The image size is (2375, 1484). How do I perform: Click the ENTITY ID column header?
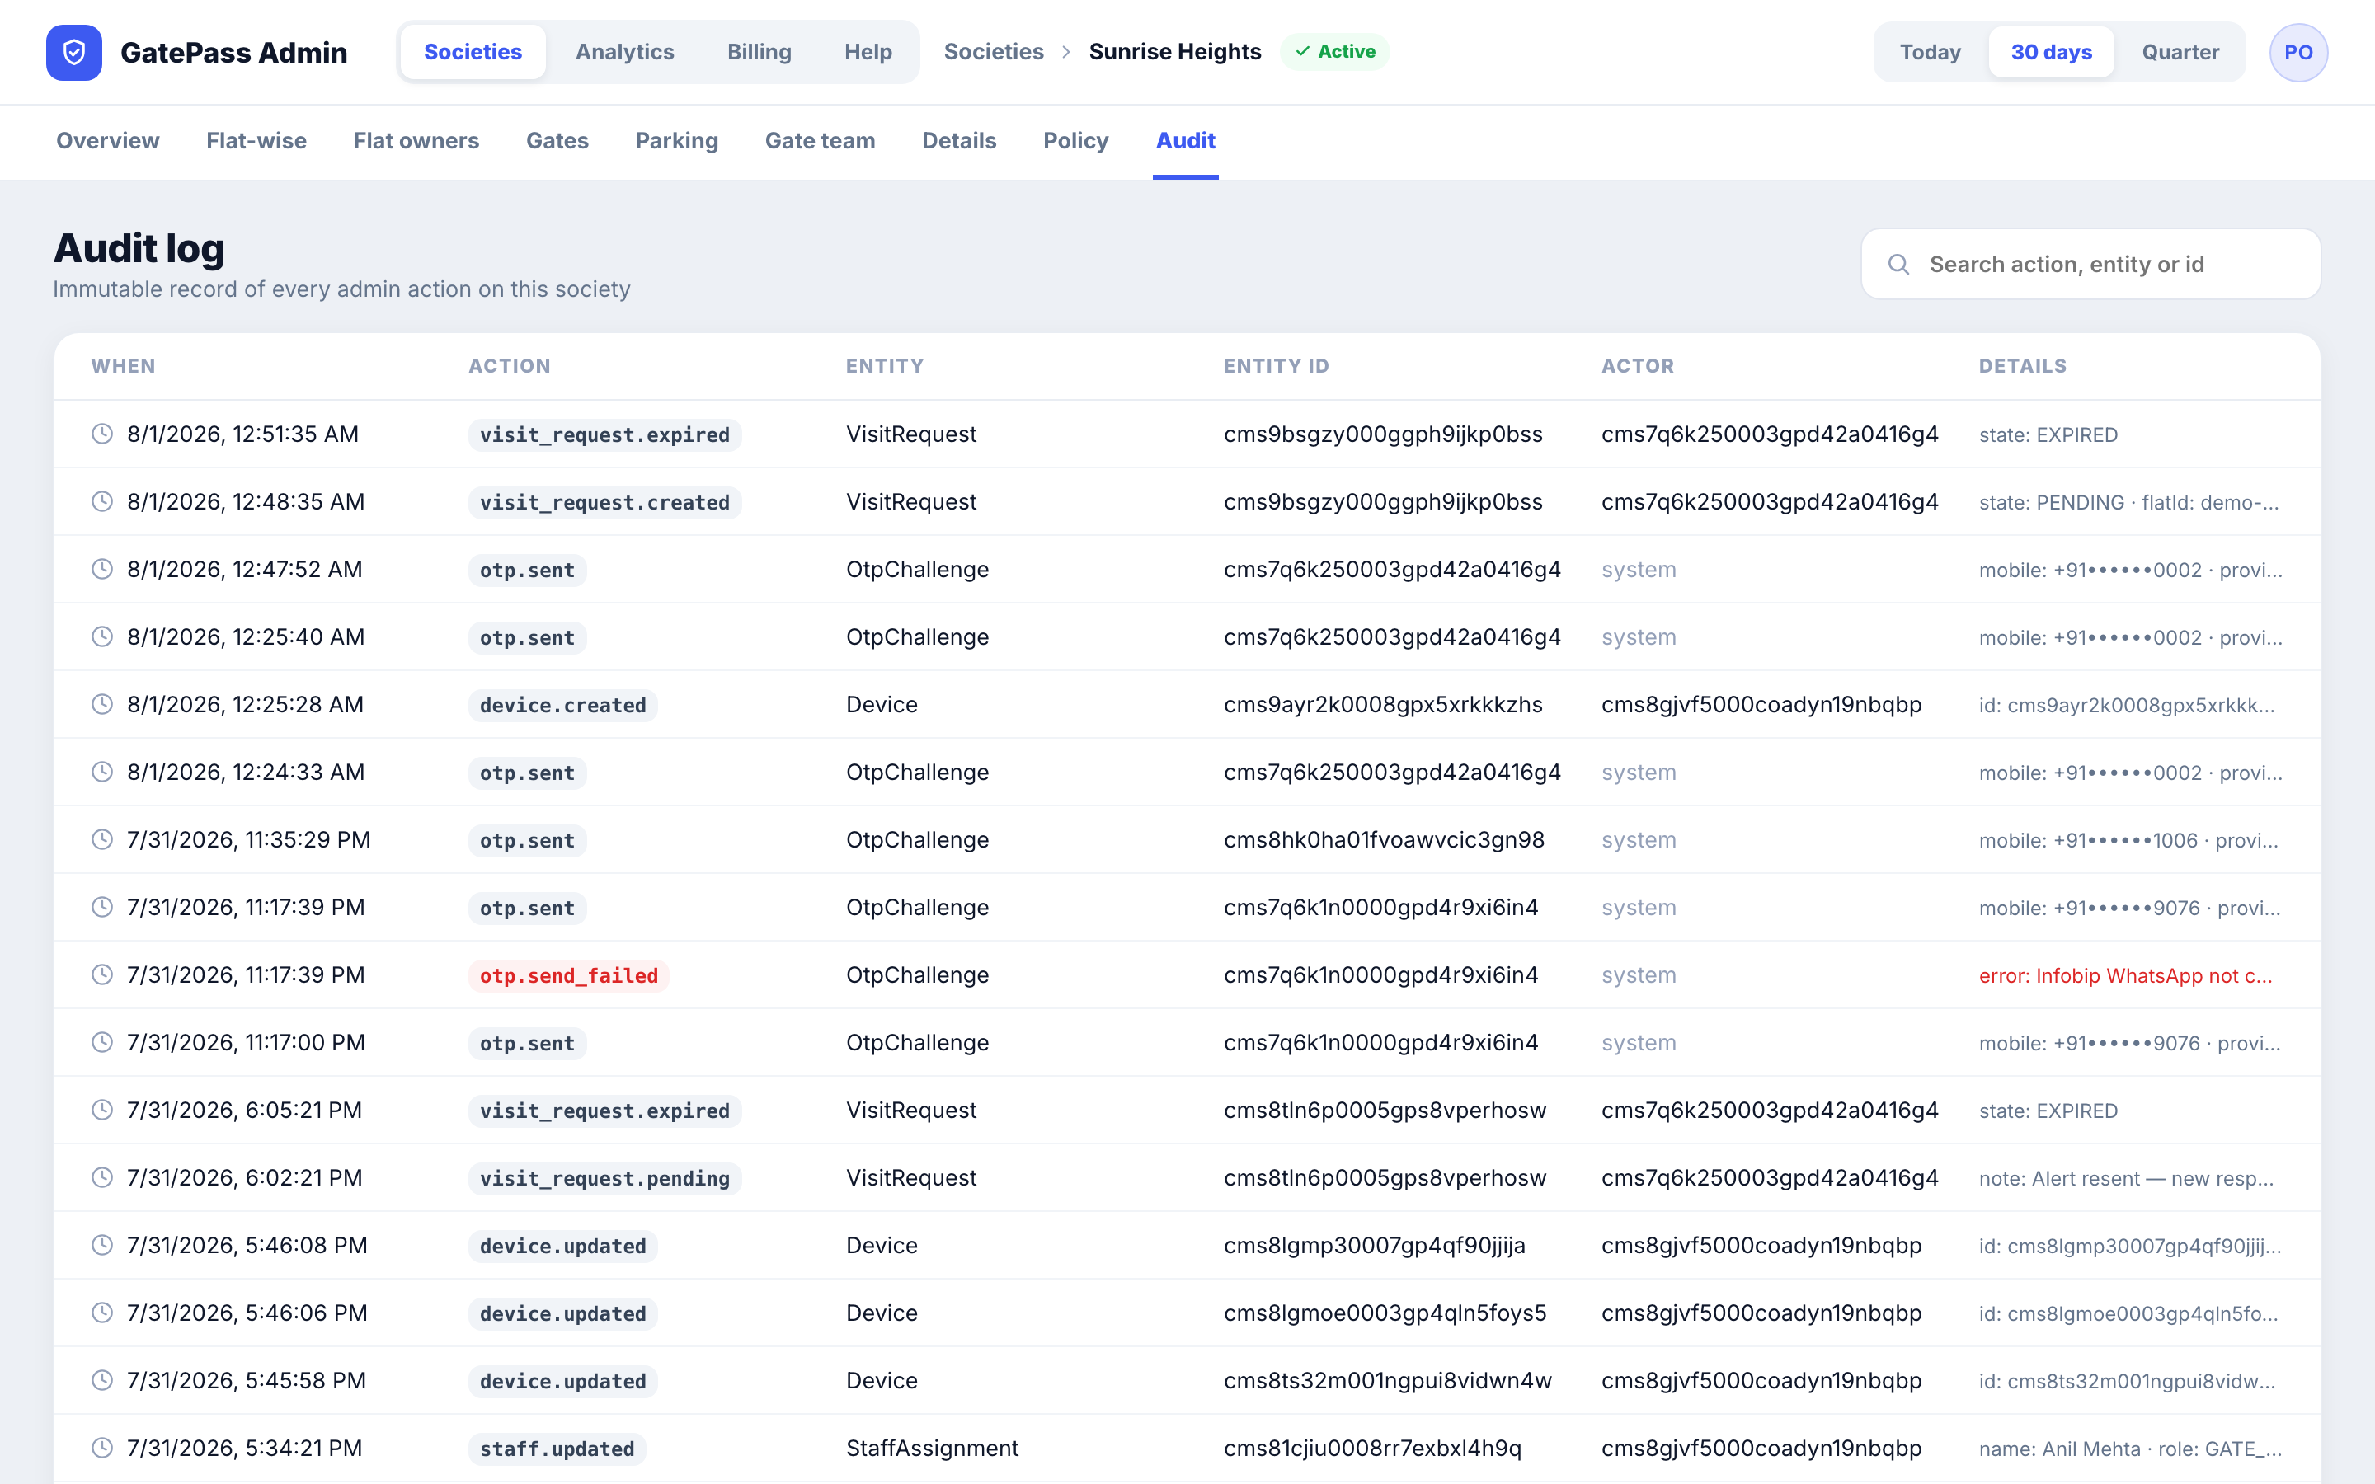tap(1276, 366)
